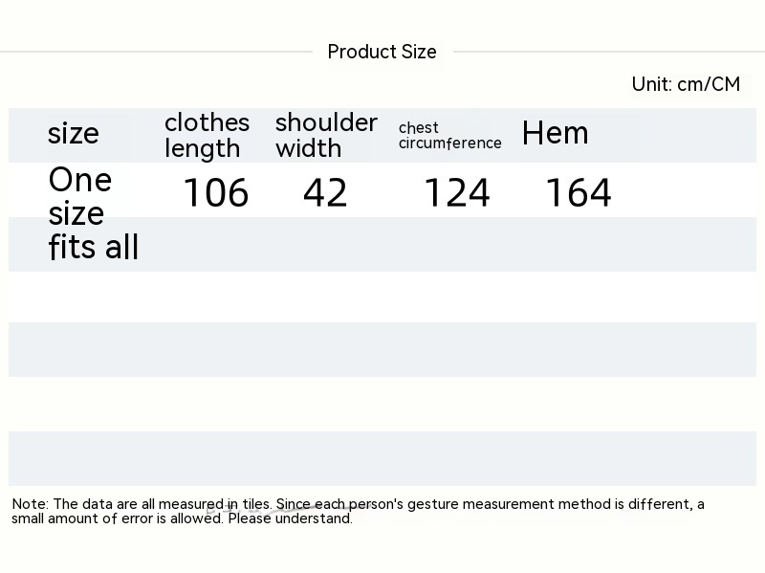Click the word "tiles" in the note
The image size is (765, 573).
point(256,504)
